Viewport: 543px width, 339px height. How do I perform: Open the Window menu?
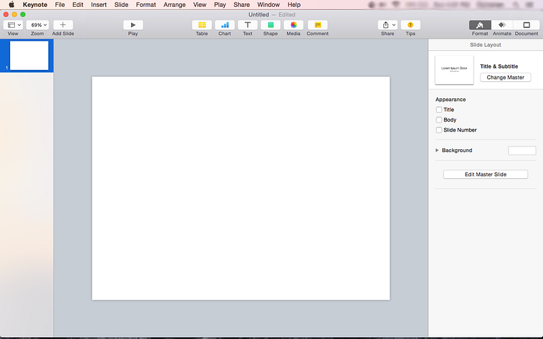268,5
